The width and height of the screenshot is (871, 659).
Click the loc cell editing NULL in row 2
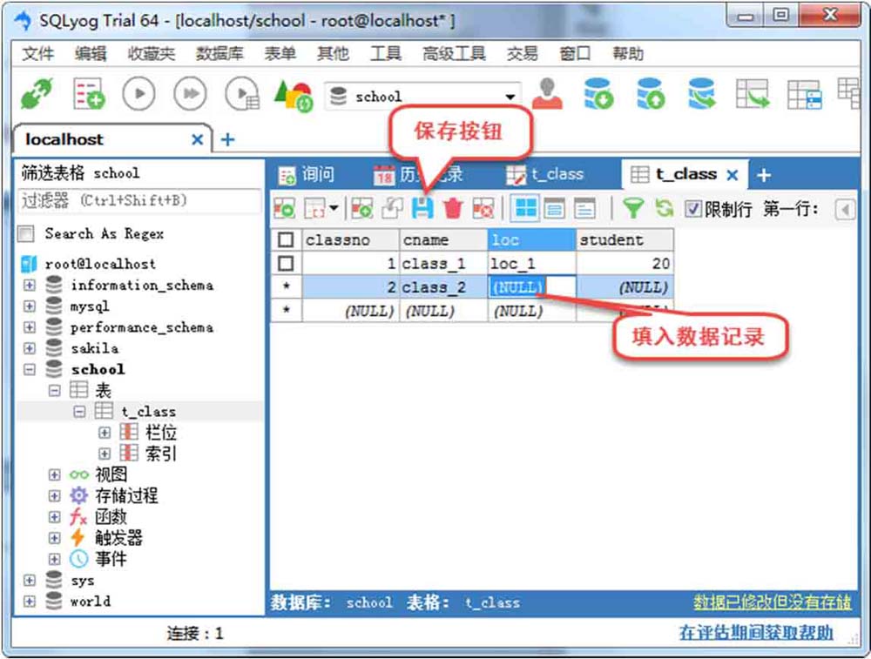point(531,287)
